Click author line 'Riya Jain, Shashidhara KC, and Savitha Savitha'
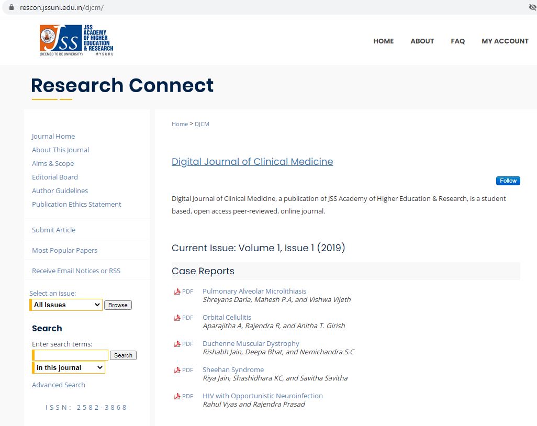Viewport: 537px width, 426px height. [x=275, y=378]
